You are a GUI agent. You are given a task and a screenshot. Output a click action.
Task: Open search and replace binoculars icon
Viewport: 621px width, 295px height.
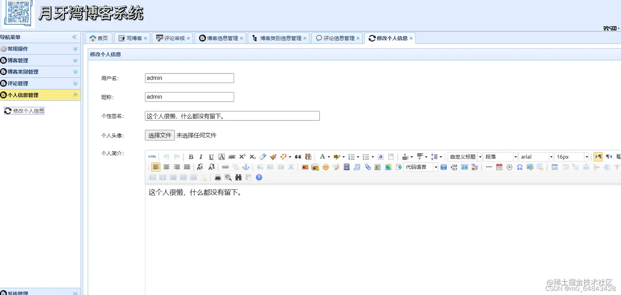pos(238,177)
